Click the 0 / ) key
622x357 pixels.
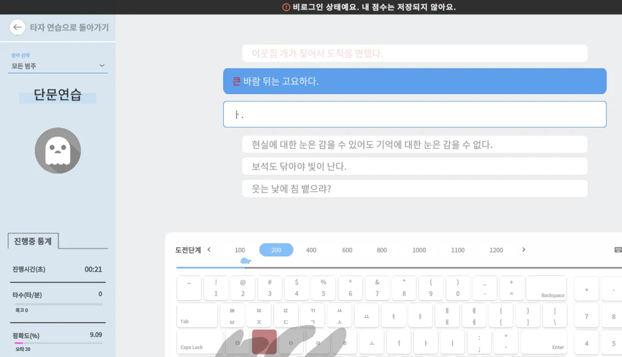tap(458, 288)
